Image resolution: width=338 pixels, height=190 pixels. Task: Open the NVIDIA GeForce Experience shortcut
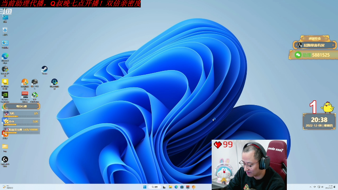coord(5,97)
